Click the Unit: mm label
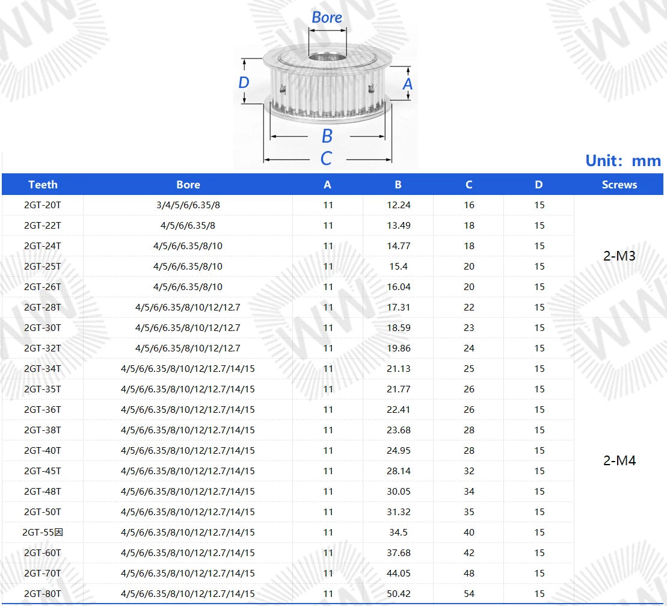Image resolution: width=667 pixels, height=606 pixels. (623, 161)
